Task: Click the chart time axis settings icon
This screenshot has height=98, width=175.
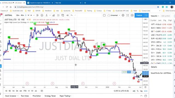Action: [145, 87]
